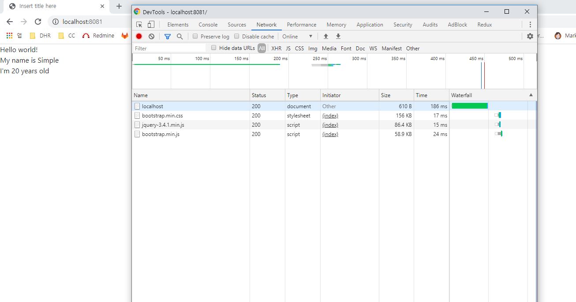Click file icon of bootstrap.min.css row
This screenshot has width=576, height=302.
coord(137,116)
